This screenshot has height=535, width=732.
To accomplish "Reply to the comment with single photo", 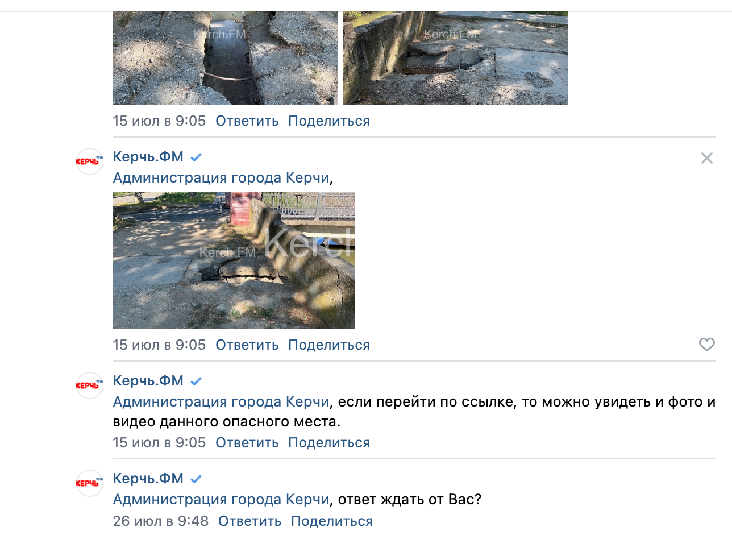I will tap(247, 345).
